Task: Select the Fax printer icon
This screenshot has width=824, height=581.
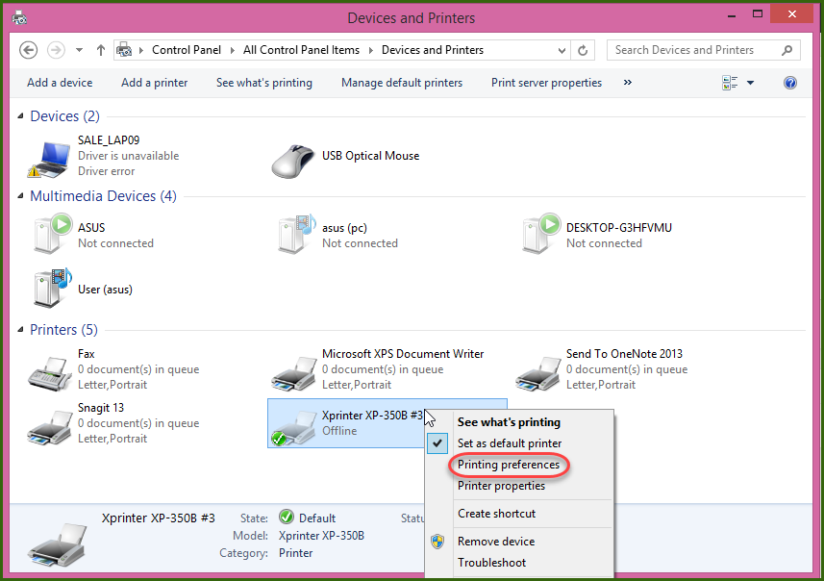Action: [x=49, y=373]
